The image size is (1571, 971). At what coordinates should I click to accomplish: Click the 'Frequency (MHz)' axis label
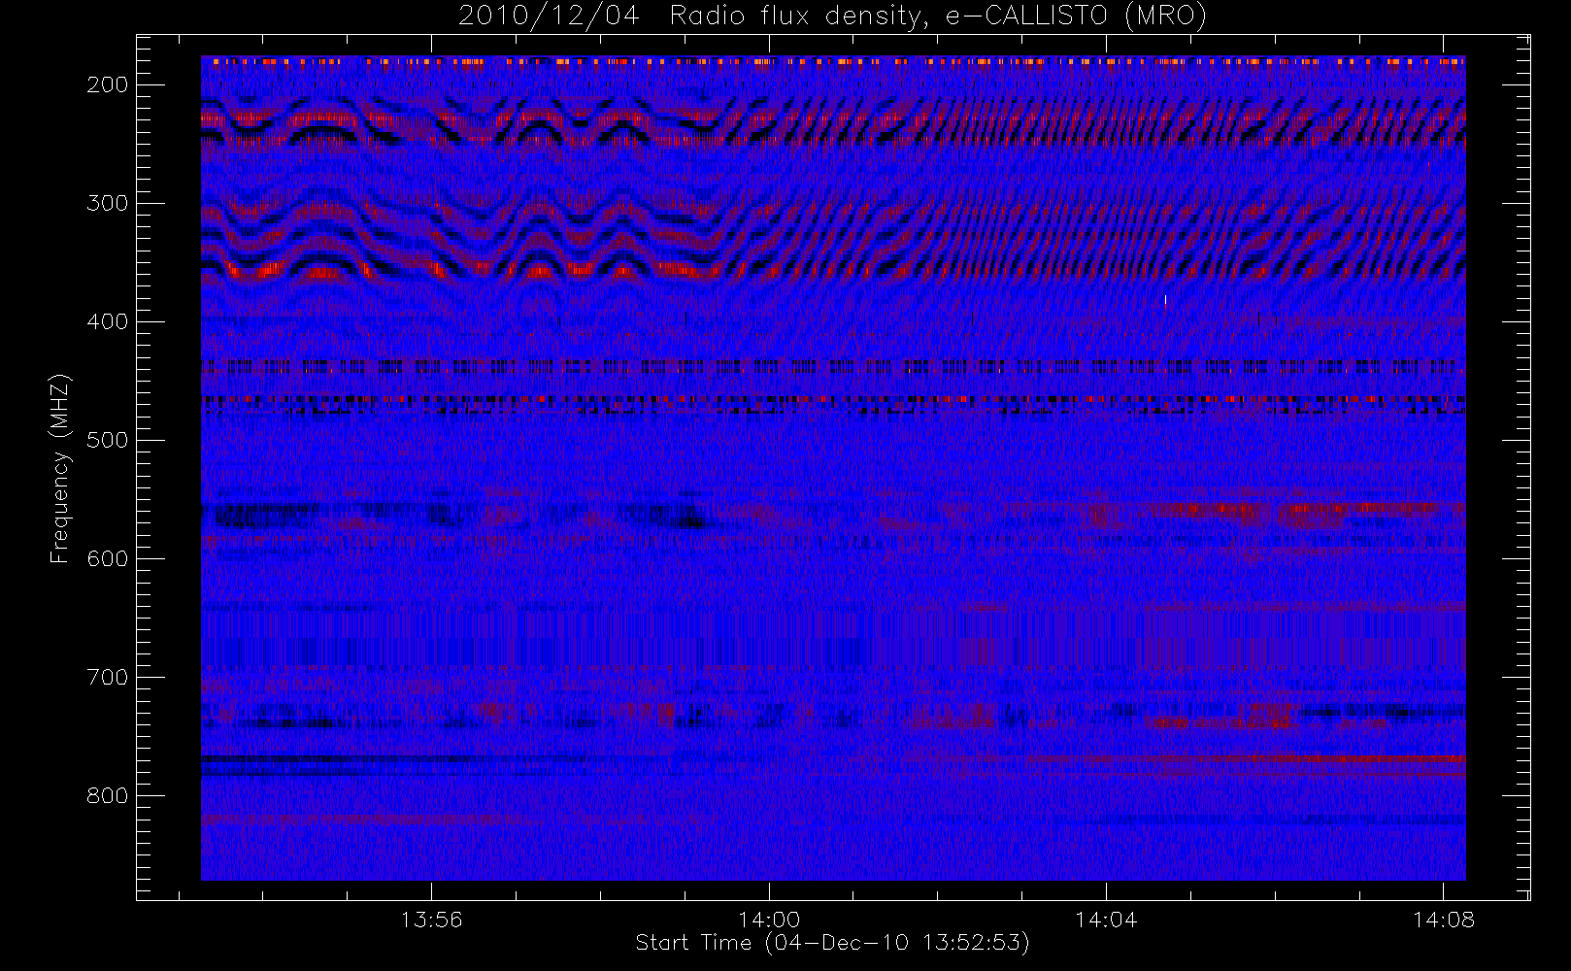(x=60, y=468)
